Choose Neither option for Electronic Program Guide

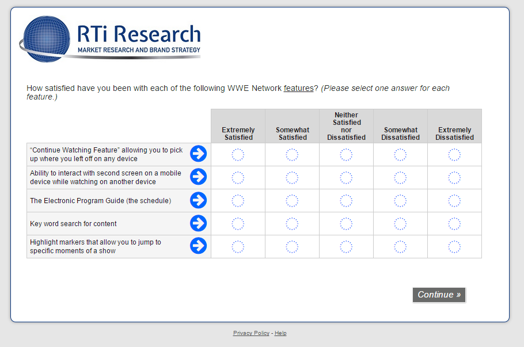pos(346,201)
